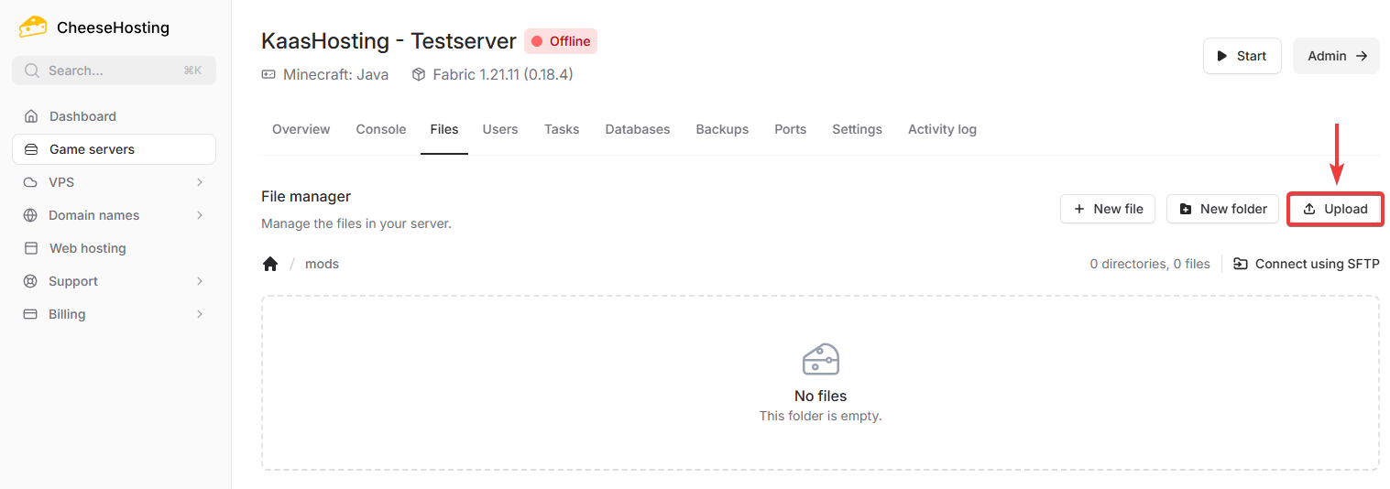
Task: Expand the Billing menu chevron
Action: pos(200,314)
